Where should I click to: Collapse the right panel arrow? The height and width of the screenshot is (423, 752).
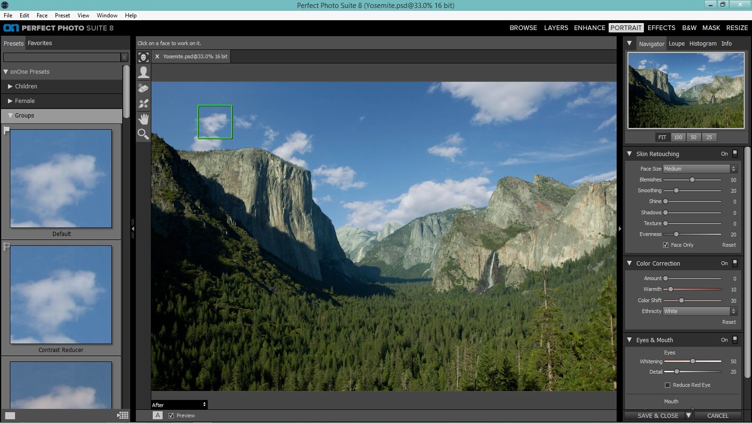tap(620, 228)
